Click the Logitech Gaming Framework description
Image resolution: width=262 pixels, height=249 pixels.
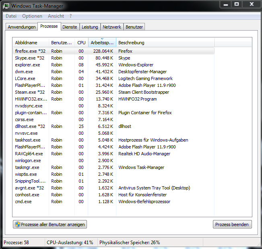(145, 78)
